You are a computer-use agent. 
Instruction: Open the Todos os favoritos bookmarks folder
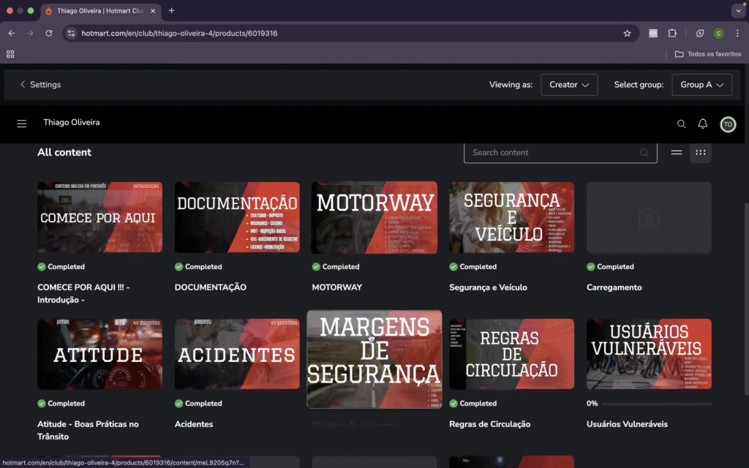(x=707, y=54)
